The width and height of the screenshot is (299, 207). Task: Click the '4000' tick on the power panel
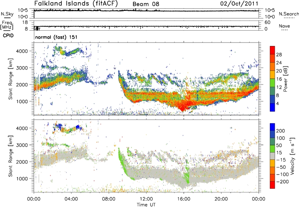tap(22, 51)
